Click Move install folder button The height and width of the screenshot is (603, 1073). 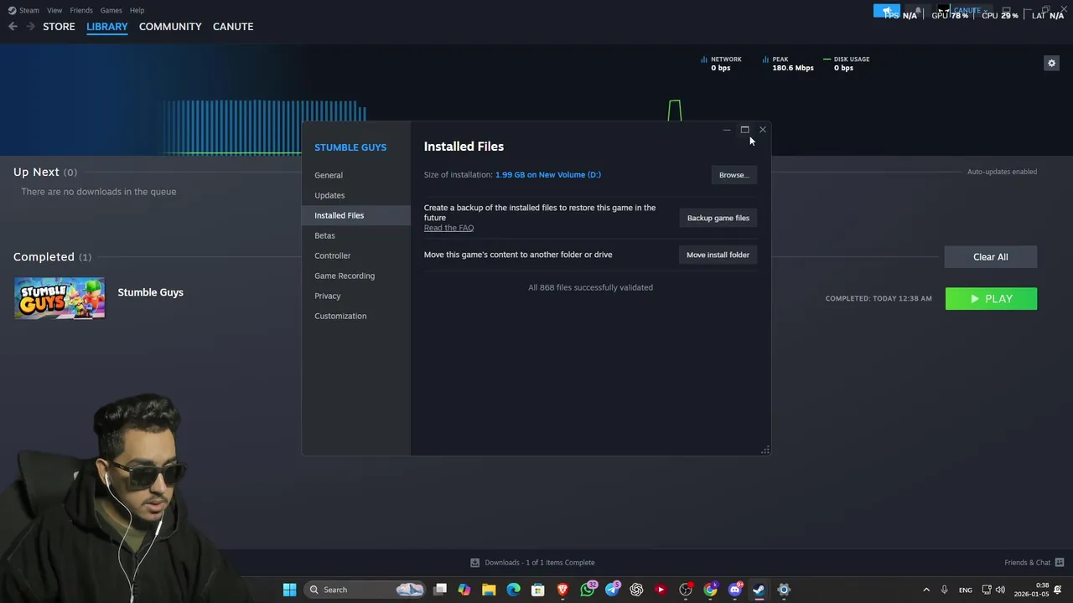[718, 255]
